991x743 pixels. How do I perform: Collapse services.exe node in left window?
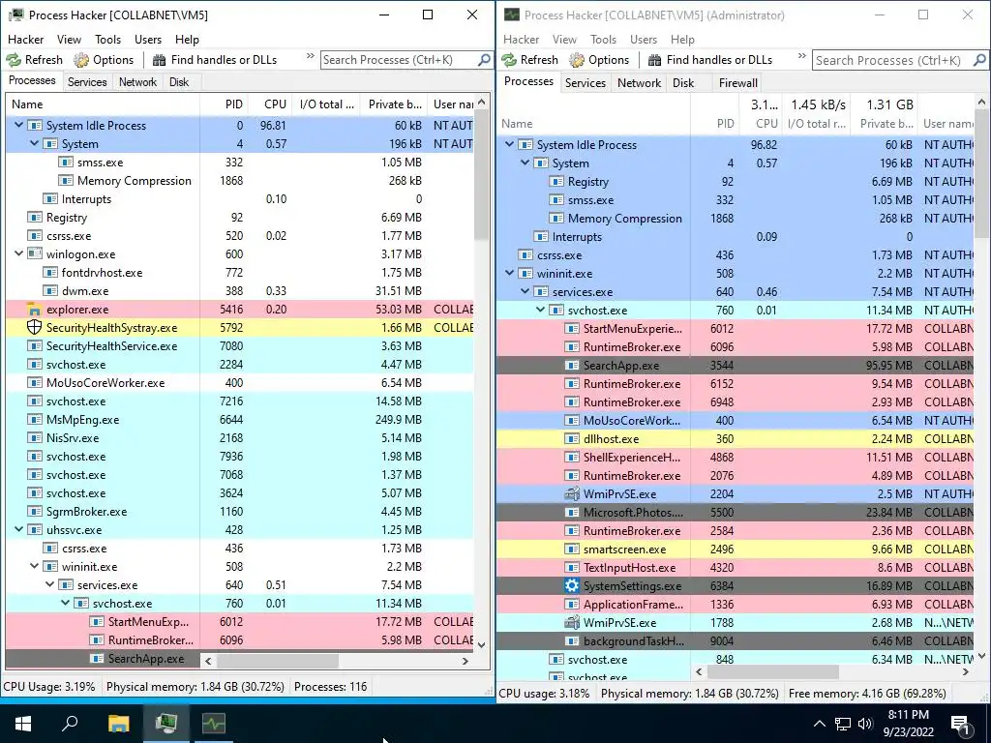click(x=50, y=584)
